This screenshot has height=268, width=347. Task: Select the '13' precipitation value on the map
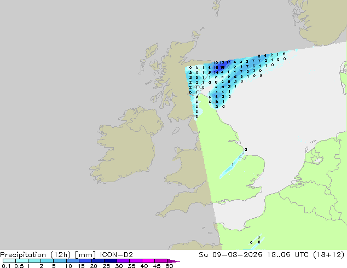pos(222,62)
